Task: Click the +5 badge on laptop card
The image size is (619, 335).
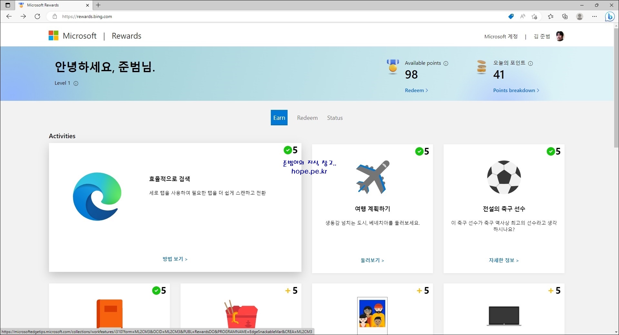Action: click(x=555, y=291)
